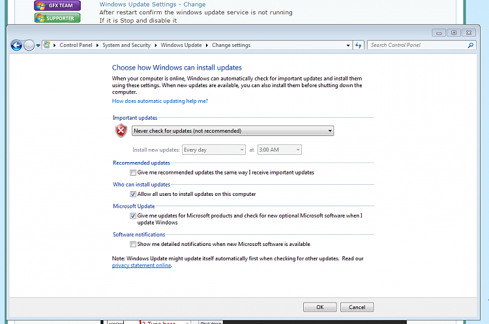489x324 pixels.
Task: Click the Install new updates label
Action: [156, 150]
